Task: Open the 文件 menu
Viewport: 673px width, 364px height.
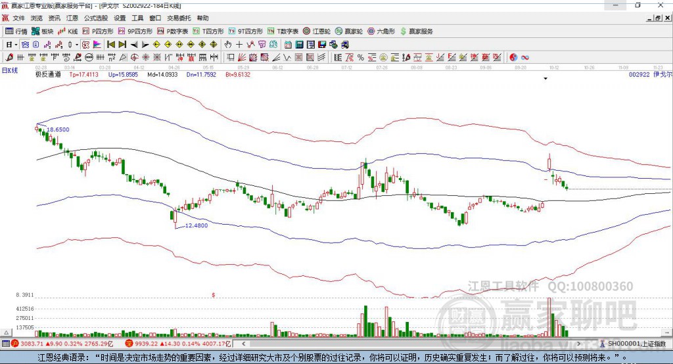Action: [x=18, y=18]
